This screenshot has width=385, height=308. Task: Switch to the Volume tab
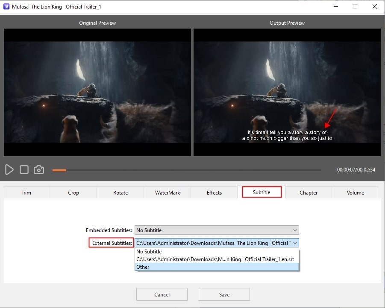click(355, 192)
